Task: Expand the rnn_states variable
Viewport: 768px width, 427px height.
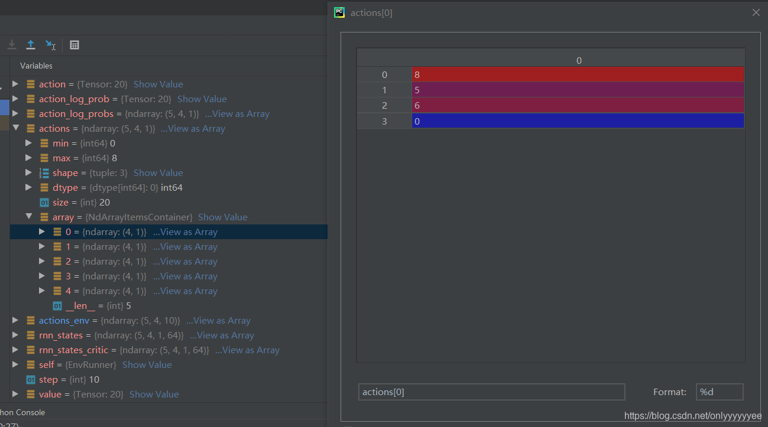Action: [x=15, y=335]
